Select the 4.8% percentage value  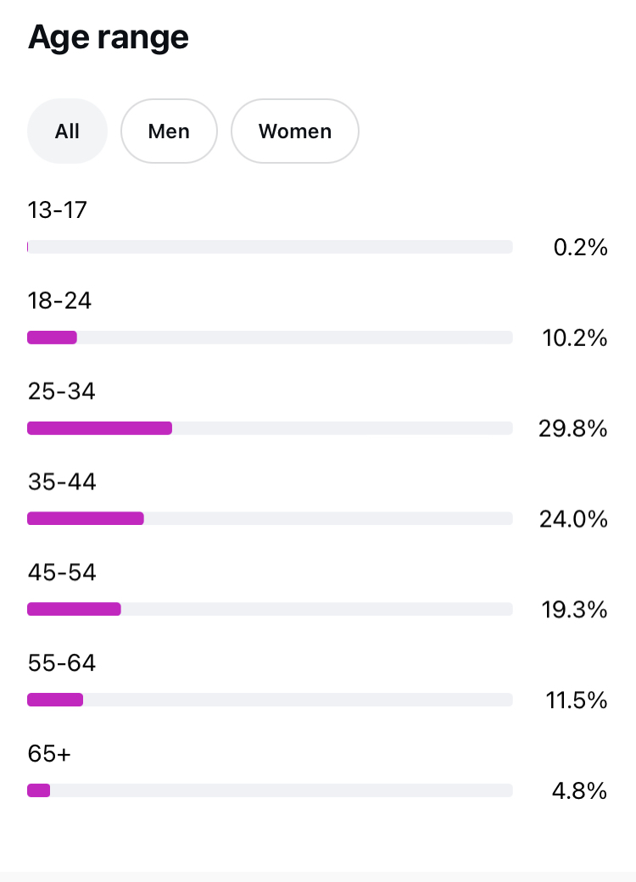(x=579, y=791)
